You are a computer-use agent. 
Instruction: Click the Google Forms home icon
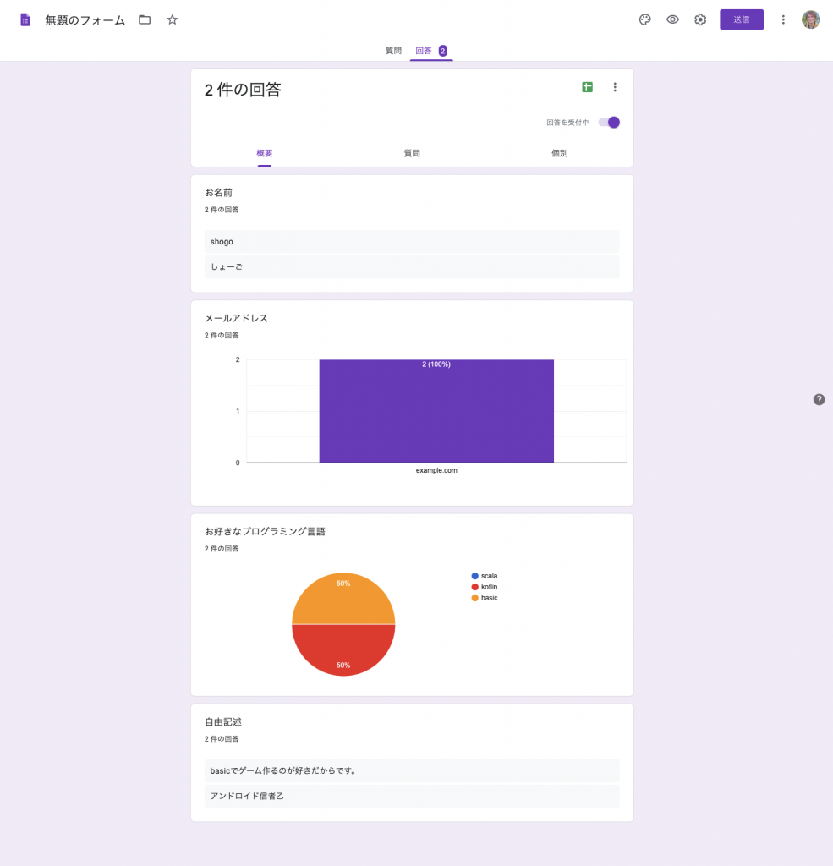[x=25, y=19]
